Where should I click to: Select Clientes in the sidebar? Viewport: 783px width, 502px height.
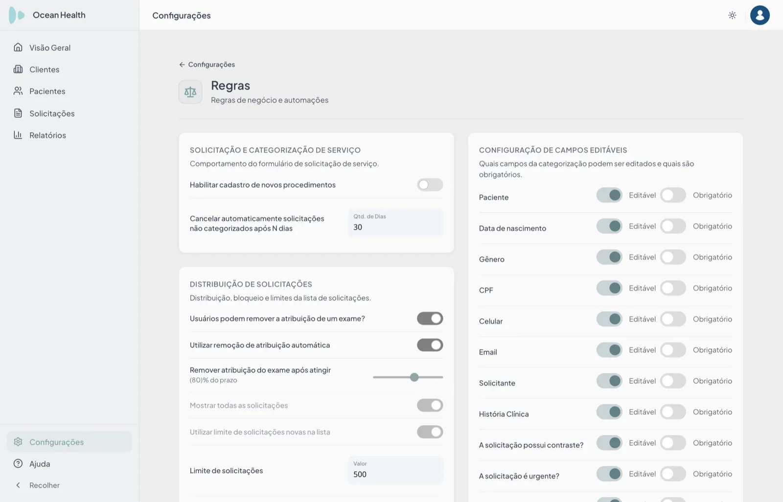[69, 69]
